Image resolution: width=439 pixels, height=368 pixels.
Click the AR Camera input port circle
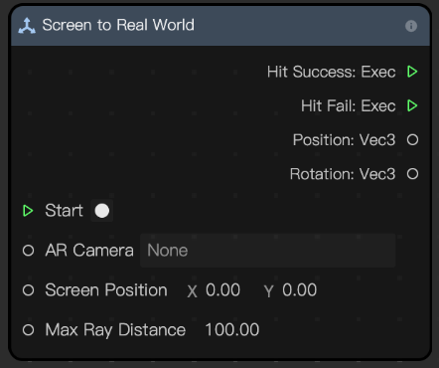click(28, 251)
